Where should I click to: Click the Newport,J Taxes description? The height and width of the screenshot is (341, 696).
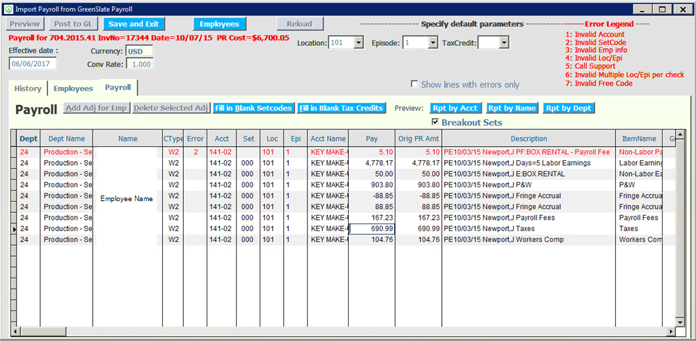coord(529,229)
